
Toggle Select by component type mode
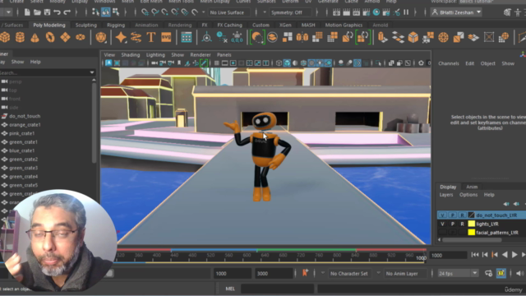[116, 12]
